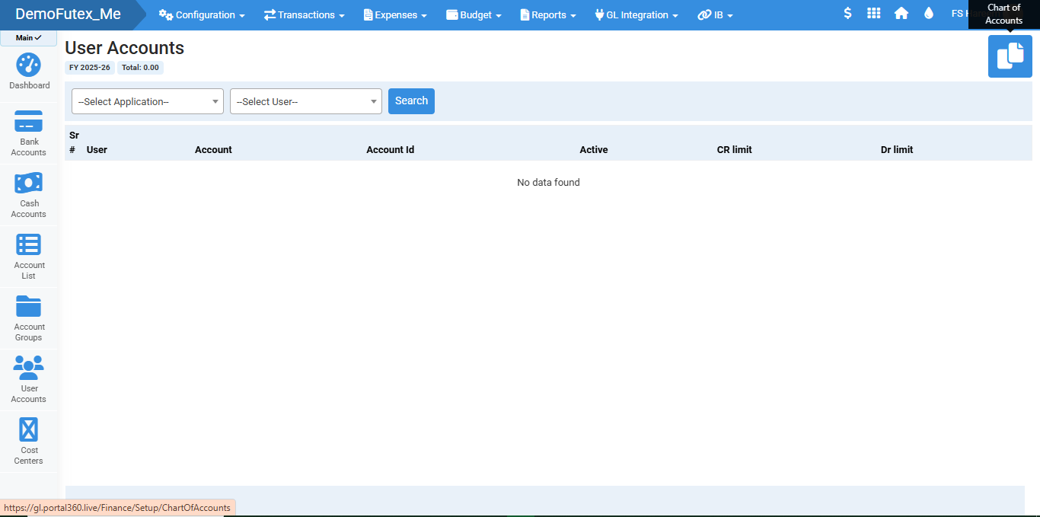The width and height of the screenshot is (1040, 517).
Task: Open Cost Centers sidebar icon
Action: [29, 430]
